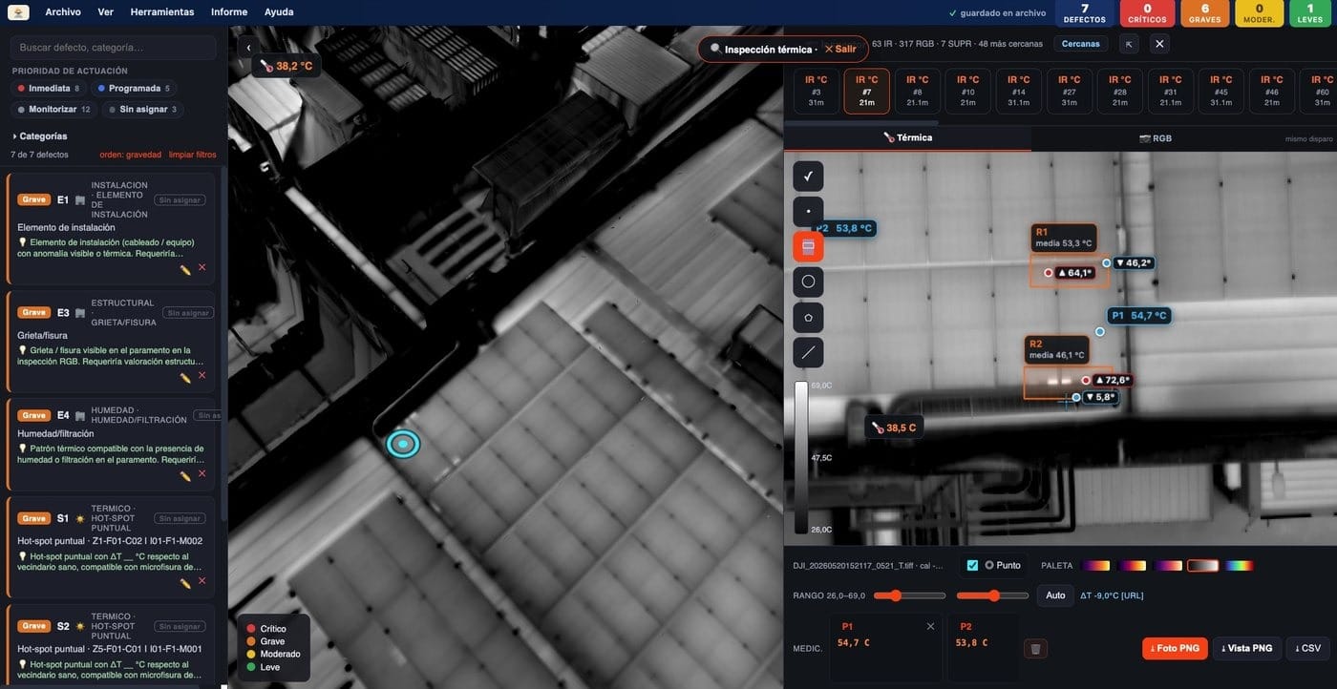This screenshot has width=1337, height=689.
Task: Click the cyan defect marker on map
Action: pyautogui.click(x=403, y=444)
